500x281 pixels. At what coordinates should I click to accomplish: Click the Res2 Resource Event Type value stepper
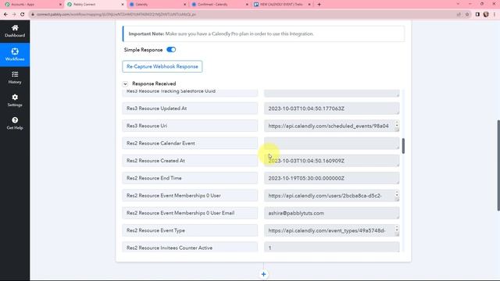pyautogui.click(x=397, y=229)
